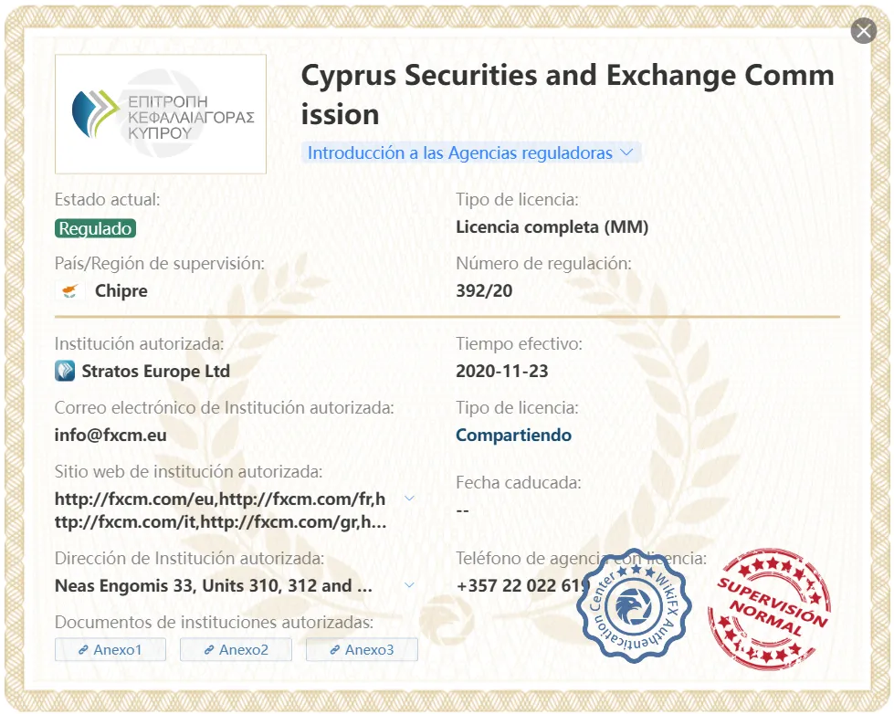894x714 pixels.
Task: Expand Introducción a las Agencias reguladoras
Action: 471,152
